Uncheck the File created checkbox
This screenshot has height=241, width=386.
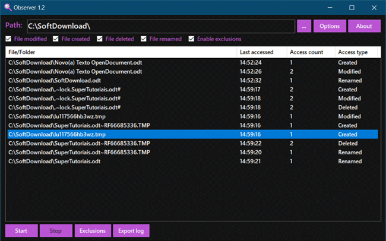point(56,39)
